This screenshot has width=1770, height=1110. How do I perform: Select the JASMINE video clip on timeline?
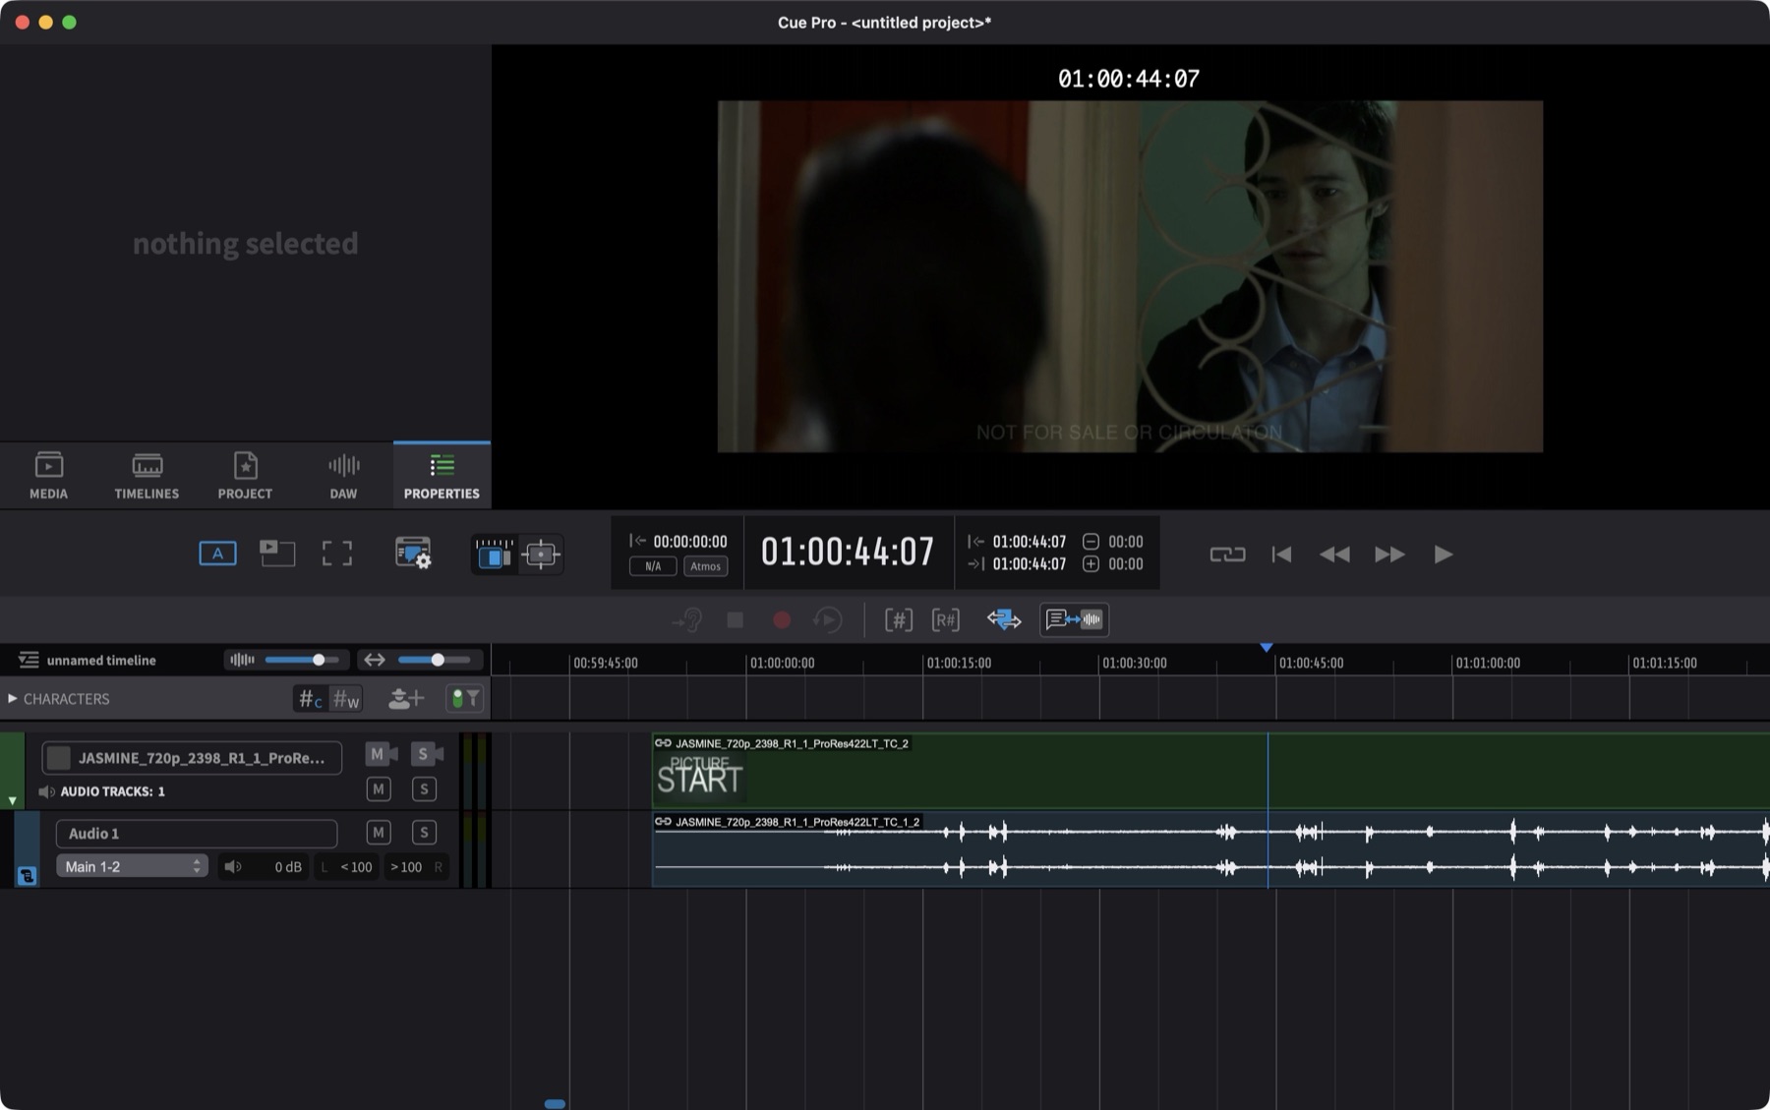tap(1209, 771)
